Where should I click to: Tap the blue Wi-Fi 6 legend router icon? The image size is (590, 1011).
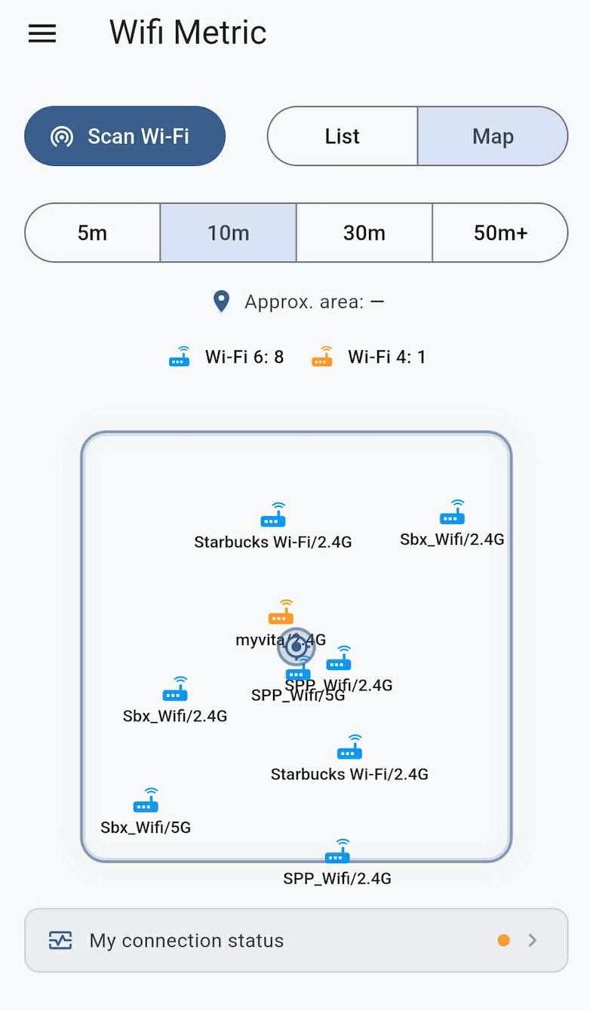[180, 356]
